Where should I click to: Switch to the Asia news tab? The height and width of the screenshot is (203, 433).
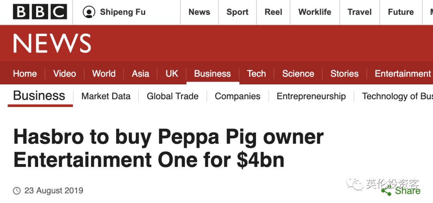click(x=140, y=74)
